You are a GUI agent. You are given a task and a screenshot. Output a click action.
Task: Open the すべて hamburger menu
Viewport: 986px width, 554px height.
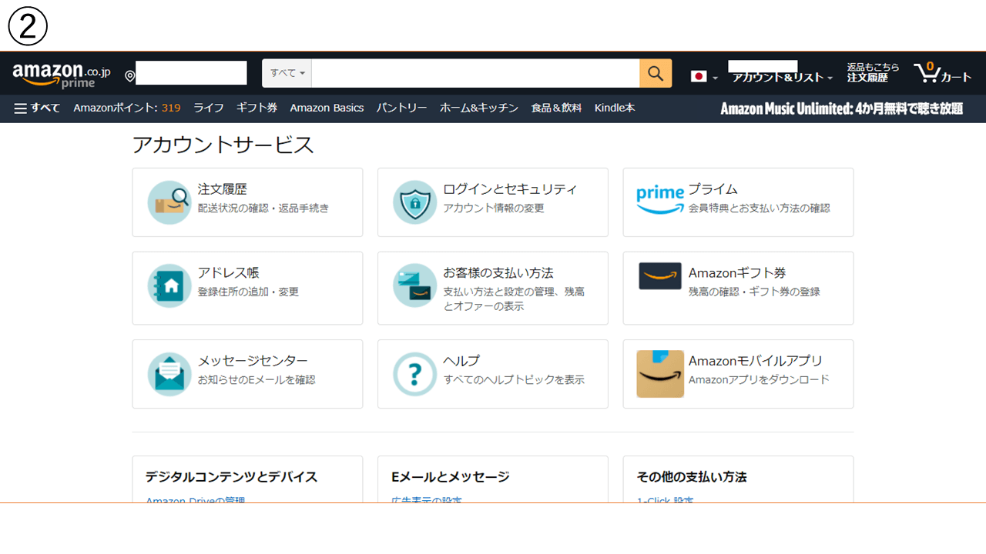pos(37,108)
